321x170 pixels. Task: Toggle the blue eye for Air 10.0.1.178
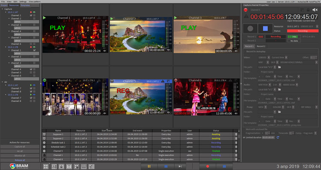34,94
